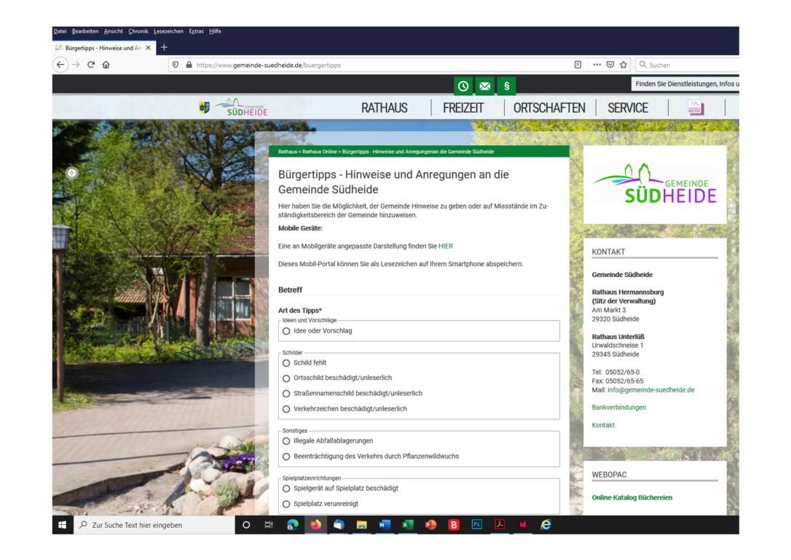
Task: Open the Datei menu
Action: [60, 31]
